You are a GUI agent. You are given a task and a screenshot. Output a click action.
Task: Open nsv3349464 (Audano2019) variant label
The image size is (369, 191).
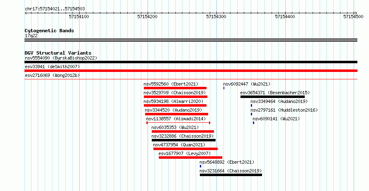[x=279, y=101]
